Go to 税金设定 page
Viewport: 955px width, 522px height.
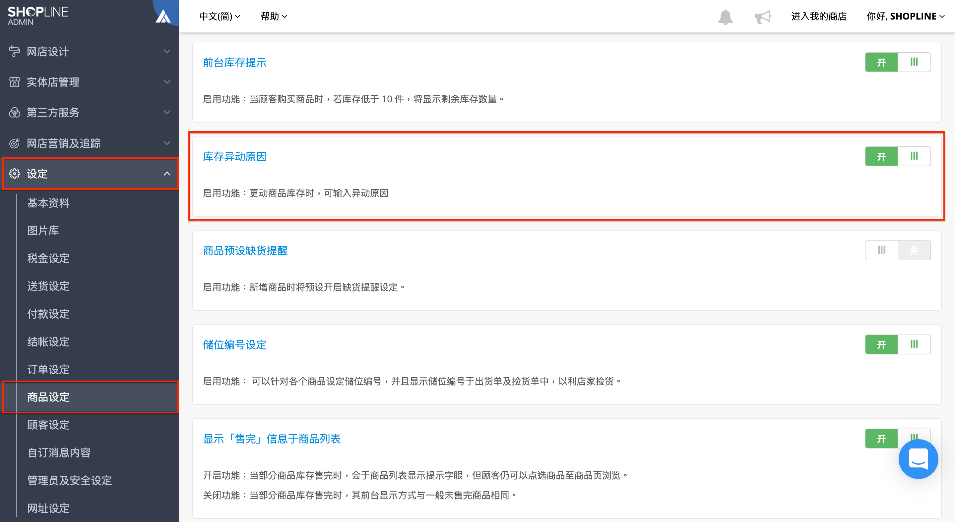point(48,258)
